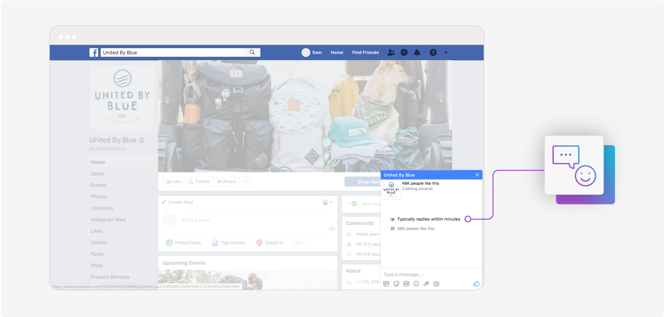The image size is (664, 317).
Task: Open Sam's profile name link
Action: [317, 53]
